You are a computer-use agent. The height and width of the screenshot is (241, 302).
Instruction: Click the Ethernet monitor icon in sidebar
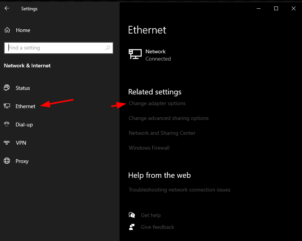(x=7, y=106)
